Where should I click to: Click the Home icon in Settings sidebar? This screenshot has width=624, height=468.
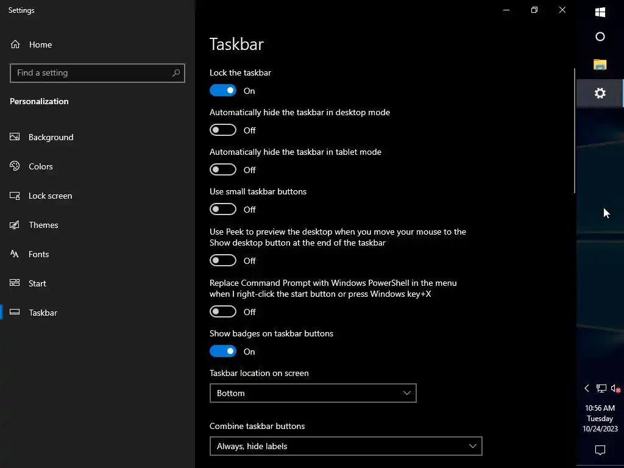click(x=16, y=44)
